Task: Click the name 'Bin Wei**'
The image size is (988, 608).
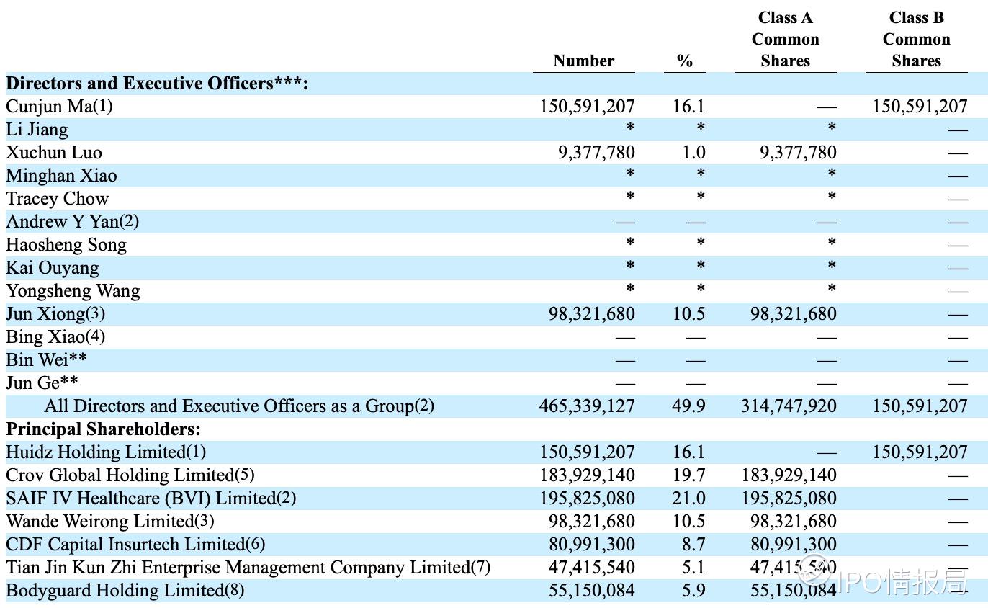Action: click(x=47, y=360)
